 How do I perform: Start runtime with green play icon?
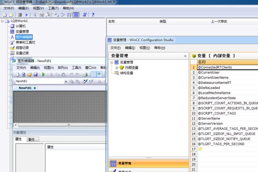[43, 74]
